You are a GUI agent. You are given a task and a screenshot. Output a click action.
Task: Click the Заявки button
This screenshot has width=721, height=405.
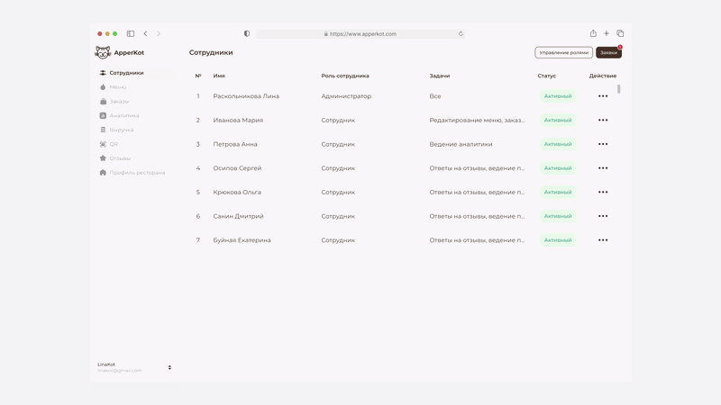point(609,53)
